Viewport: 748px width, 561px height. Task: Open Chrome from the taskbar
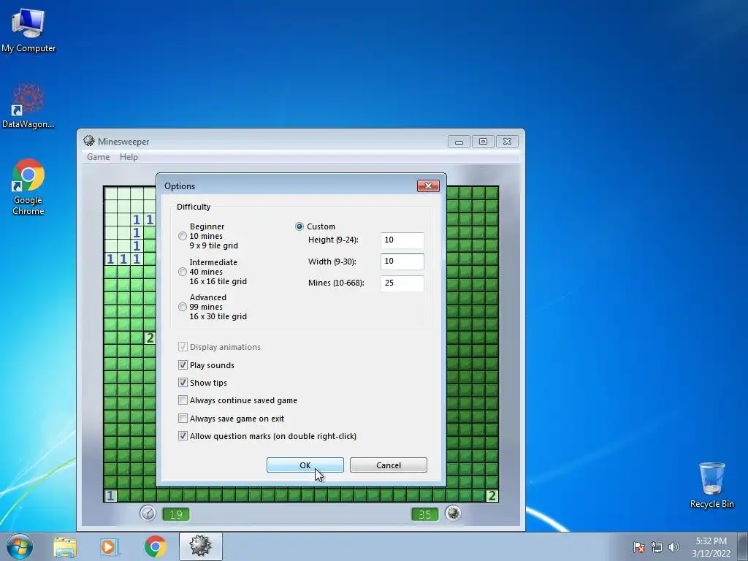pos(155,546)
